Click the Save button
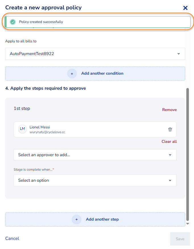Image resolution: width=194 pixels, height=249 pixels. point(180,239)
